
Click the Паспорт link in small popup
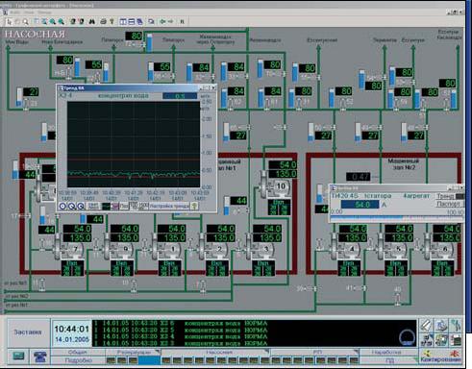point(448,204)
